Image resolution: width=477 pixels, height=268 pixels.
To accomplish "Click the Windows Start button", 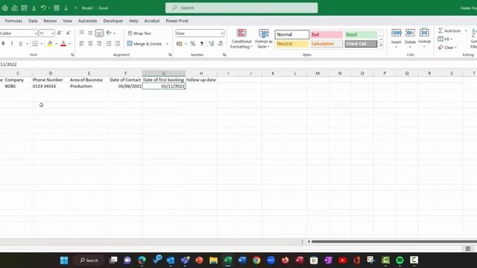I will pyautogui.click(x=64, y=260).
